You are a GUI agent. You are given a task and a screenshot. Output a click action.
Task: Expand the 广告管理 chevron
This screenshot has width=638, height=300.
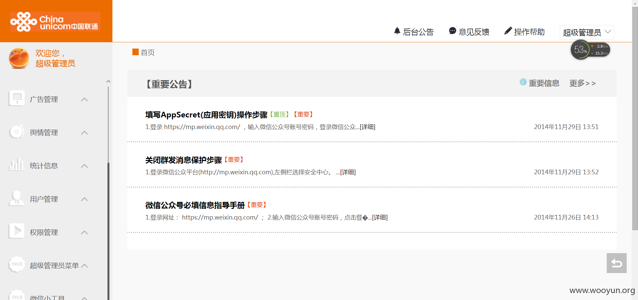click(84, 99)
